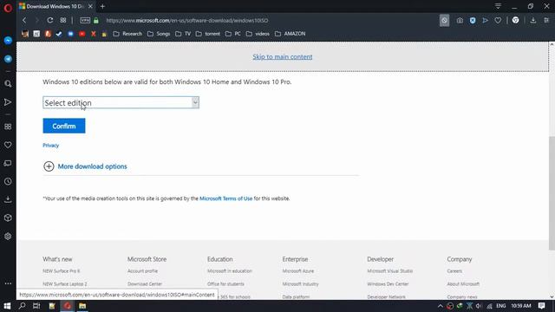555x312 pixels.
Task: Open the volume control in system tray
Action: coord(479,306)
